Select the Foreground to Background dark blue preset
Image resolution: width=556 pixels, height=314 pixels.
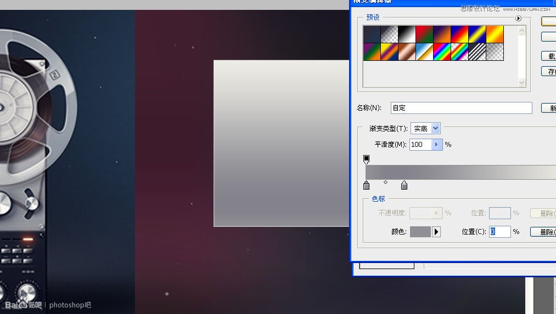tap(372, 35)
